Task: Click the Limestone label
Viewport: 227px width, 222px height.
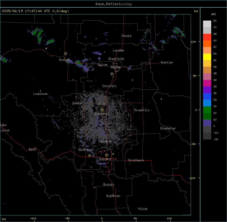Action: coord(40,94)
